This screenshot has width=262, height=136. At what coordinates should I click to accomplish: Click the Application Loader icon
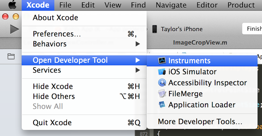coord(162,105)
